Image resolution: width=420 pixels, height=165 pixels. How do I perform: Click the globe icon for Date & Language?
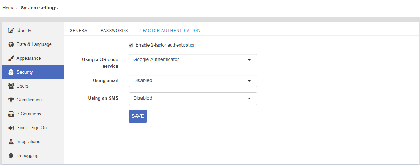11,44
